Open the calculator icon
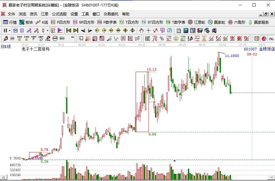 (x=185, y=30)
